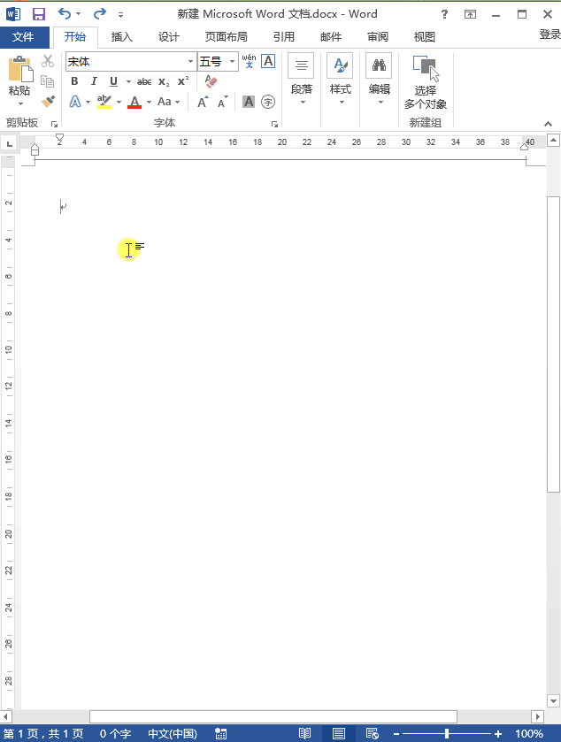This screenshot has width=561, height=742.
Task: Click the enclosed character (字) icon
Action: coord(268,102)
